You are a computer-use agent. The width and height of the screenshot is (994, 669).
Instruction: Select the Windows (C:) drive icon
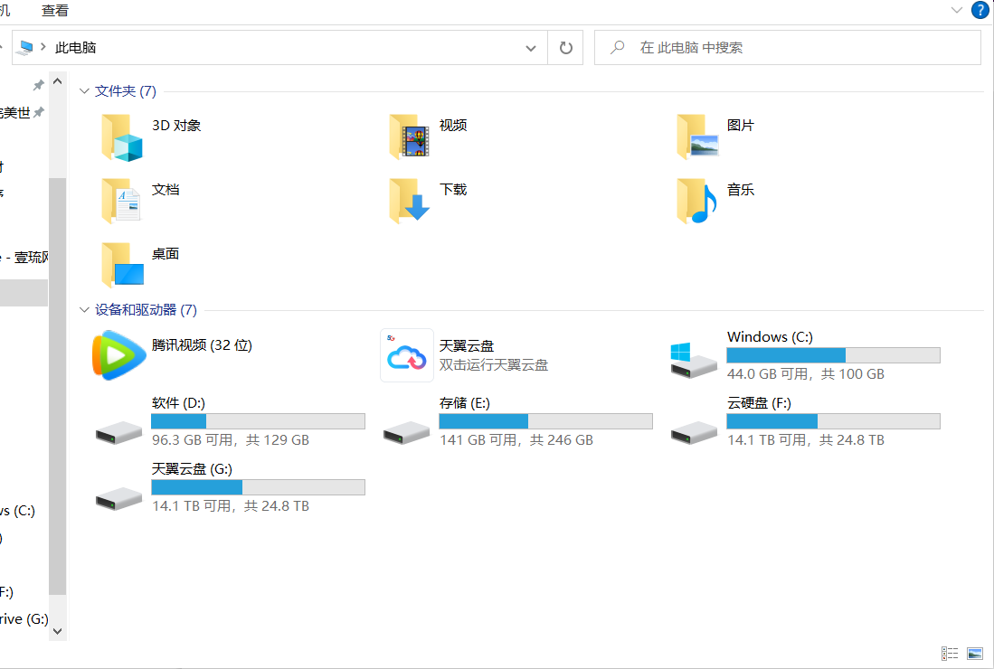[x=694, y=361]
